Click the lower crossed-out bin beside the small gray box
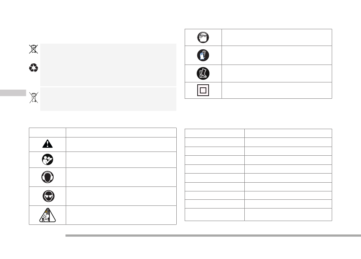 tap(33, 97)
